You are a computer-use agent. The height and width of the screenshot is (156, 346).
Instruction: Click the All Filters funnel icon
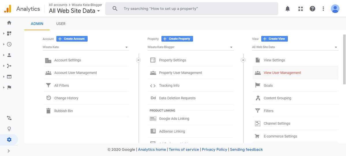click(48, 85)
